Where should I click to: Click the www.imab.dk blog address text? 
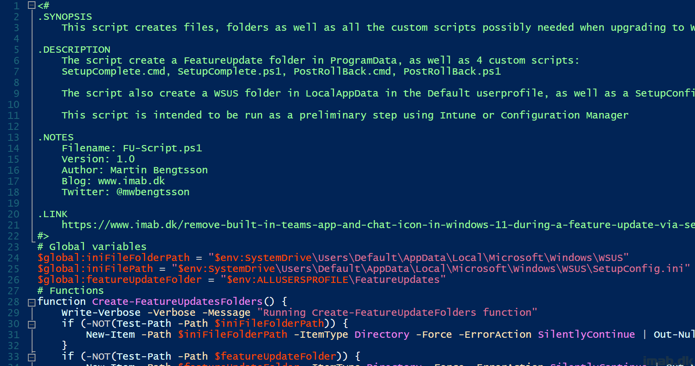[131, 181]
